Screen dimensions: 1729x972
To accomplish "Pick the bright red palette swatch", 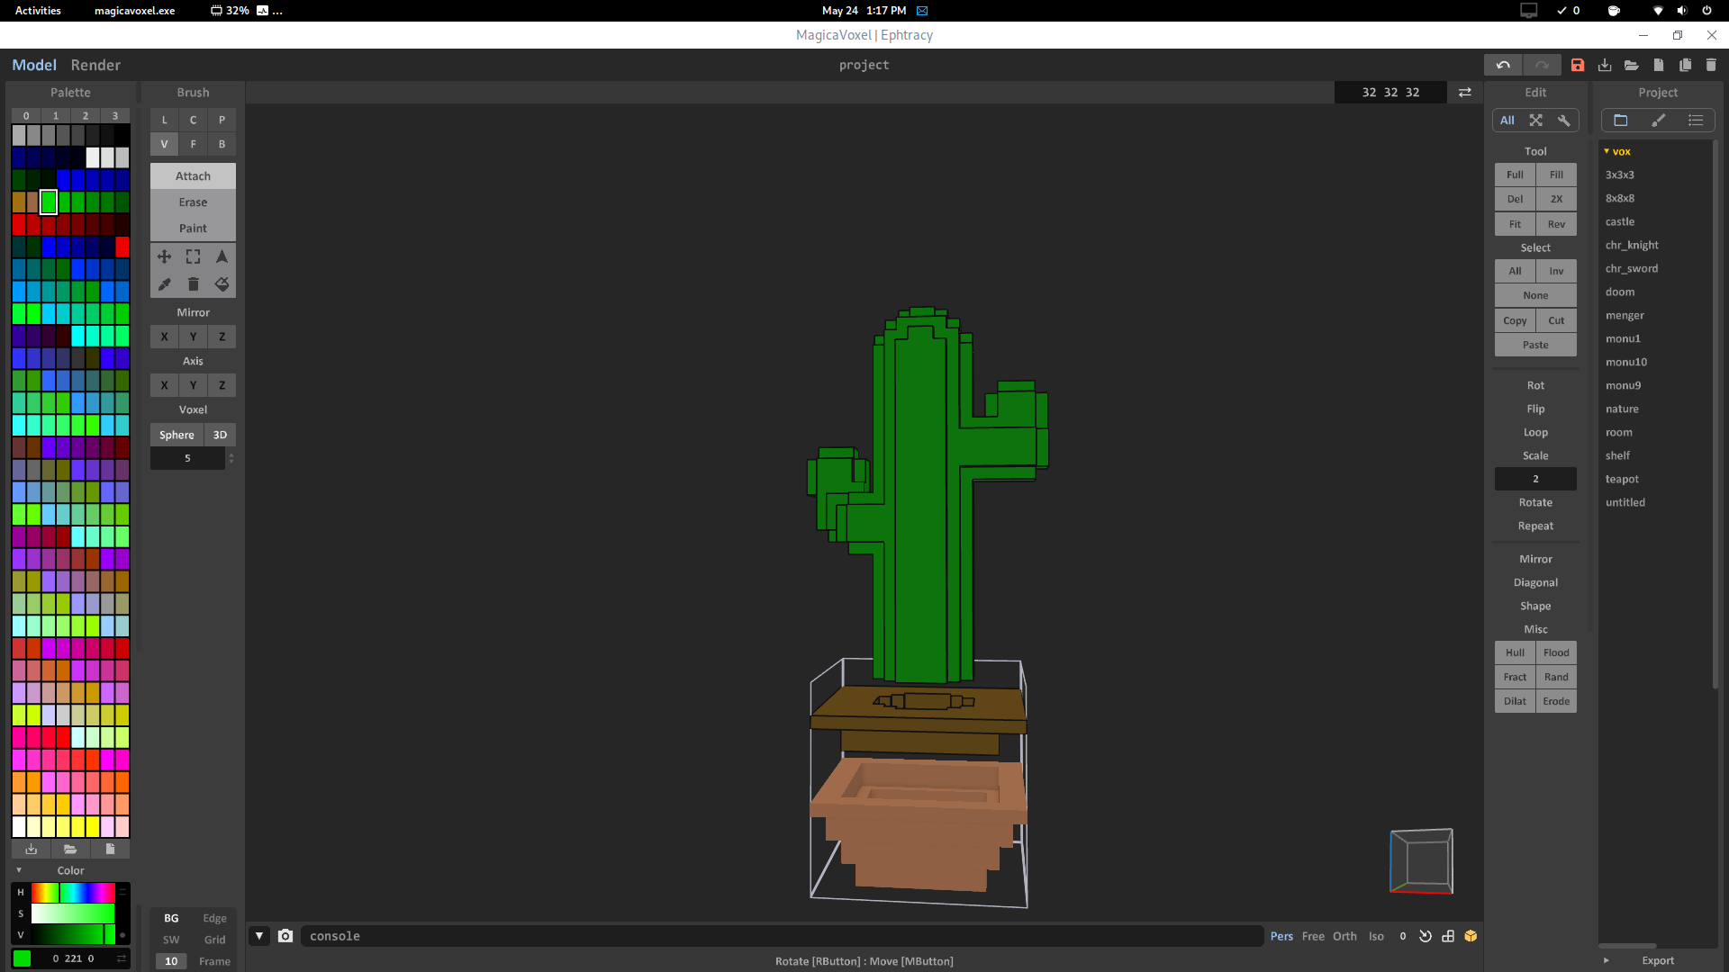I will pos(122,247).
